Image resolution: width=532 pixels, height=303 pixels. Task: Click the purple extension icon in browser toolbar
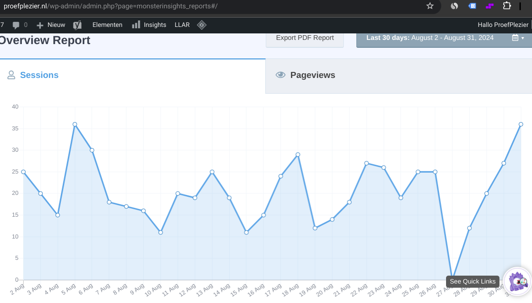[489, 6]
